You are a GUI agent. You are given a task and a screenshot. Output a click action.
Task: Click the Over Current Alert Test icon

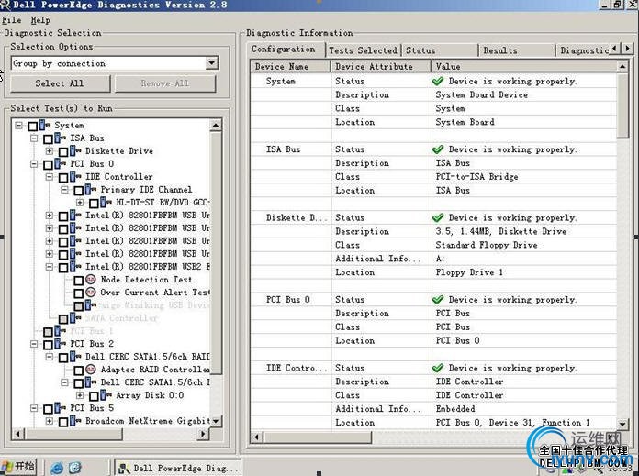click(91, 293)
